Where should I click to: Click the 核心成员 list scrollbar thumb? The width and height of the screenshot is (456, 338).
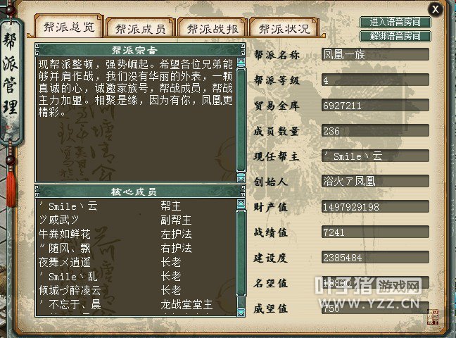[x=241, y=253]
